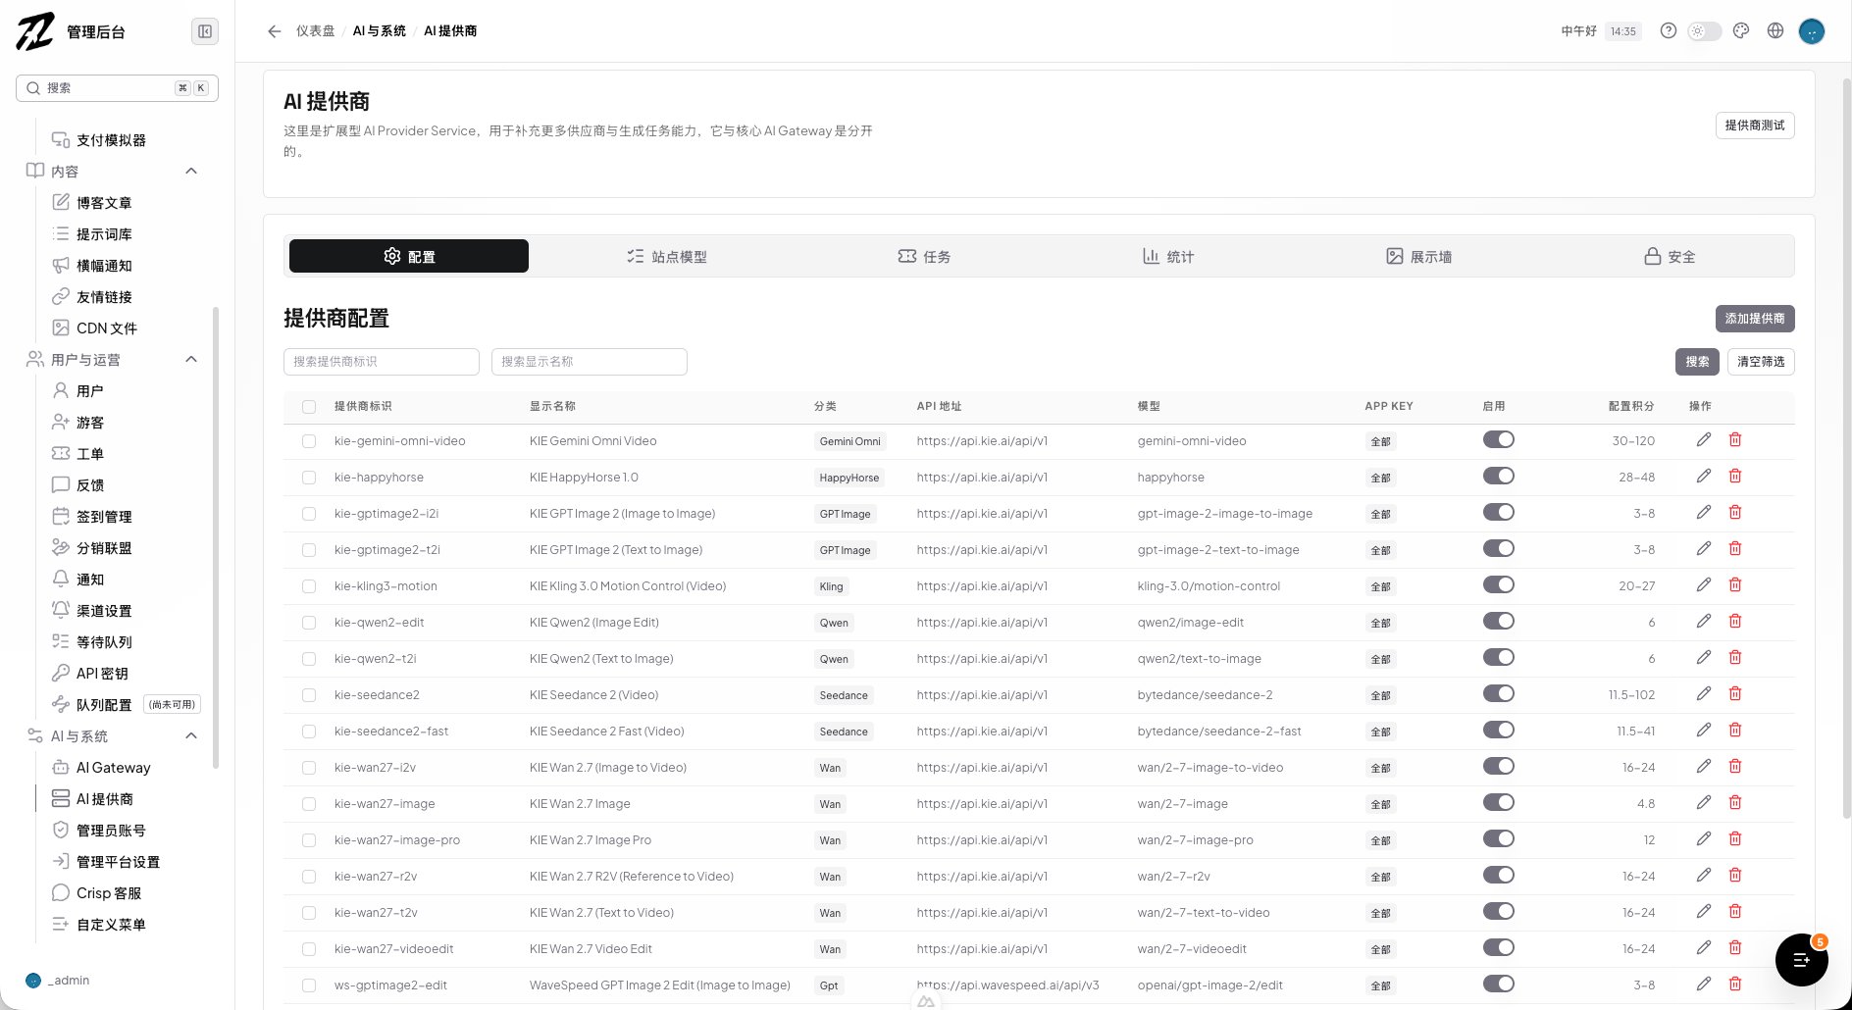Delete the kie-happyhorse provider row
This screenshot has height=1010, width=1852.
[1735, 477]
